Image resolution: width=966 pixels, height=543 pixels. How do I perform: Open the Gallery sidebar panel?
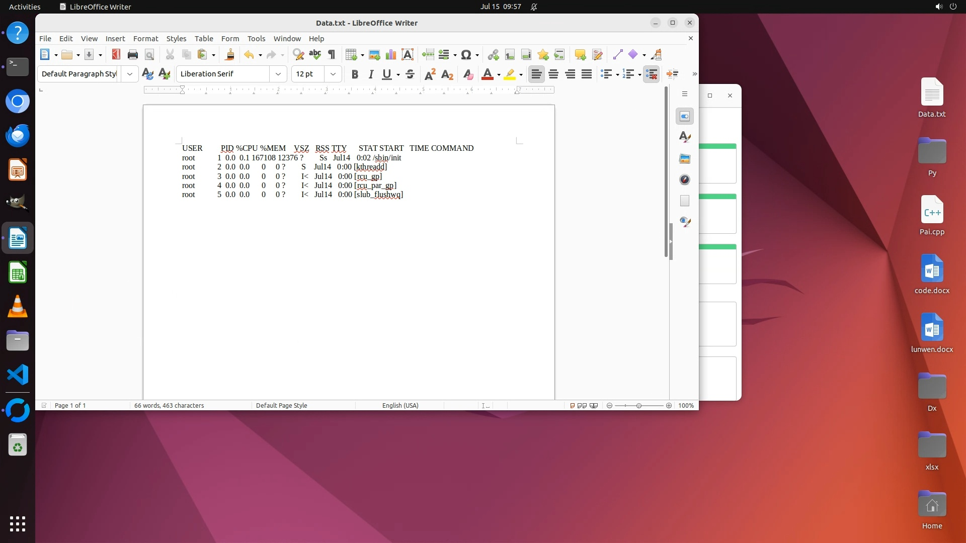685,159
